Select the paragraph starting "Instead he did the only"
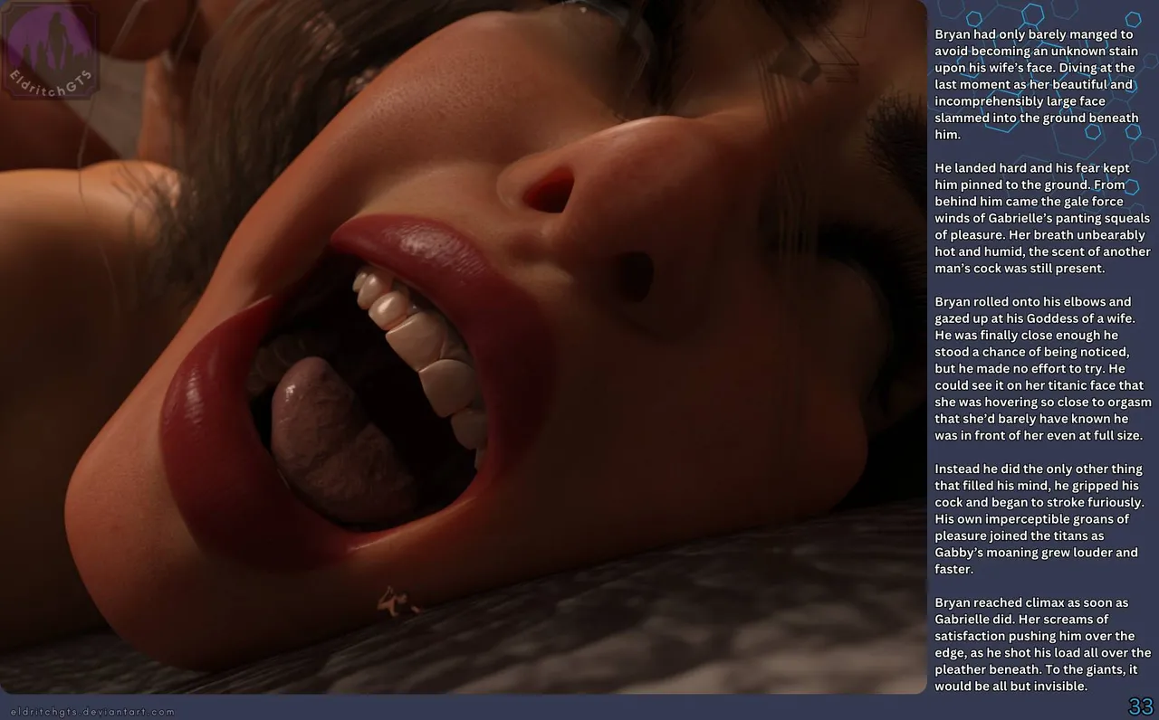Viewport: 1159px width, 720px height. pos(1039,518)
